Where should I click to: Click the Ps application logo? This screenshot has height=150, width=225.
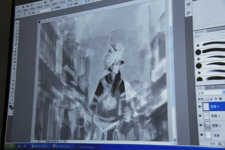pos(18,8)
